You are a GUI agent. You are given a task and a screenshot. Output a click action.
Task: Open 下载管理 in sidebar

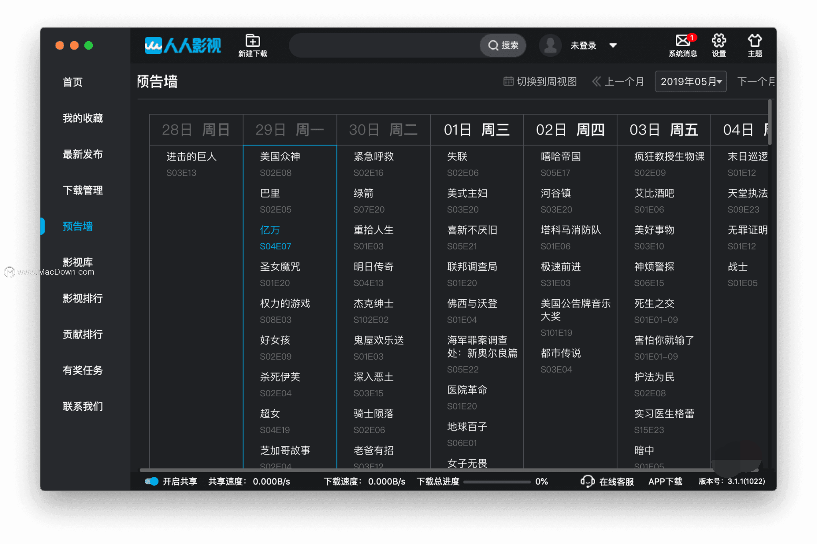(83, 190)
